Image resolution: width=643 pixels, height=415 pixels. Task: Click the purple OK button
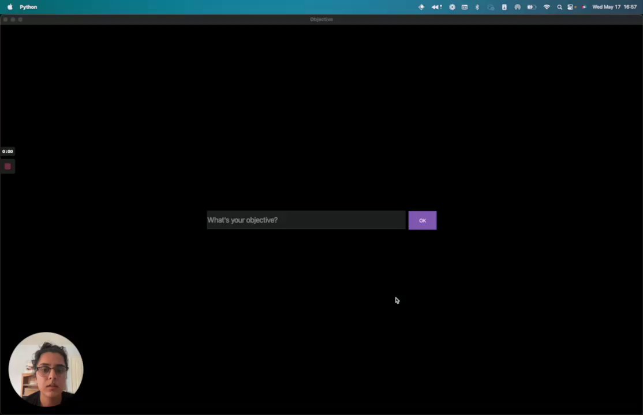click(x=423, y=220)
